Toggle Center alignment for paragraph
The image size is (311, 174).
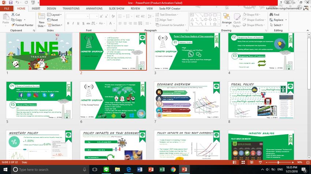125,23
